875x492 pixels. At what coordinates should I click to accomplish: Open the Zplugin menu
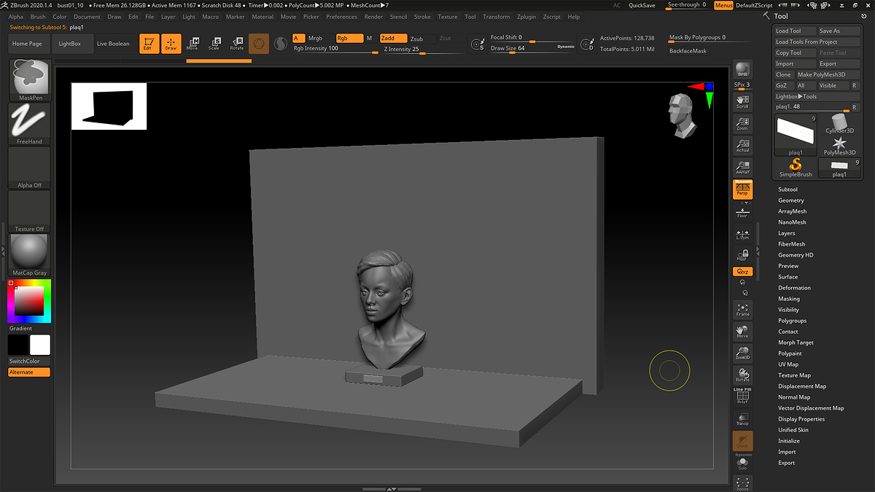(526, 16)
